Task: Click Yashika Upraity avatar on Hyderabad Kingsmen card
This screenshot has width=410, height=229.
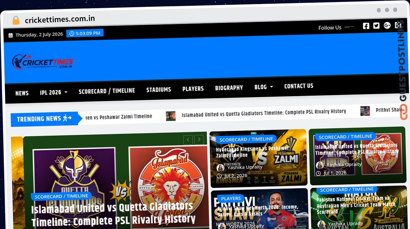Action: 221,168
